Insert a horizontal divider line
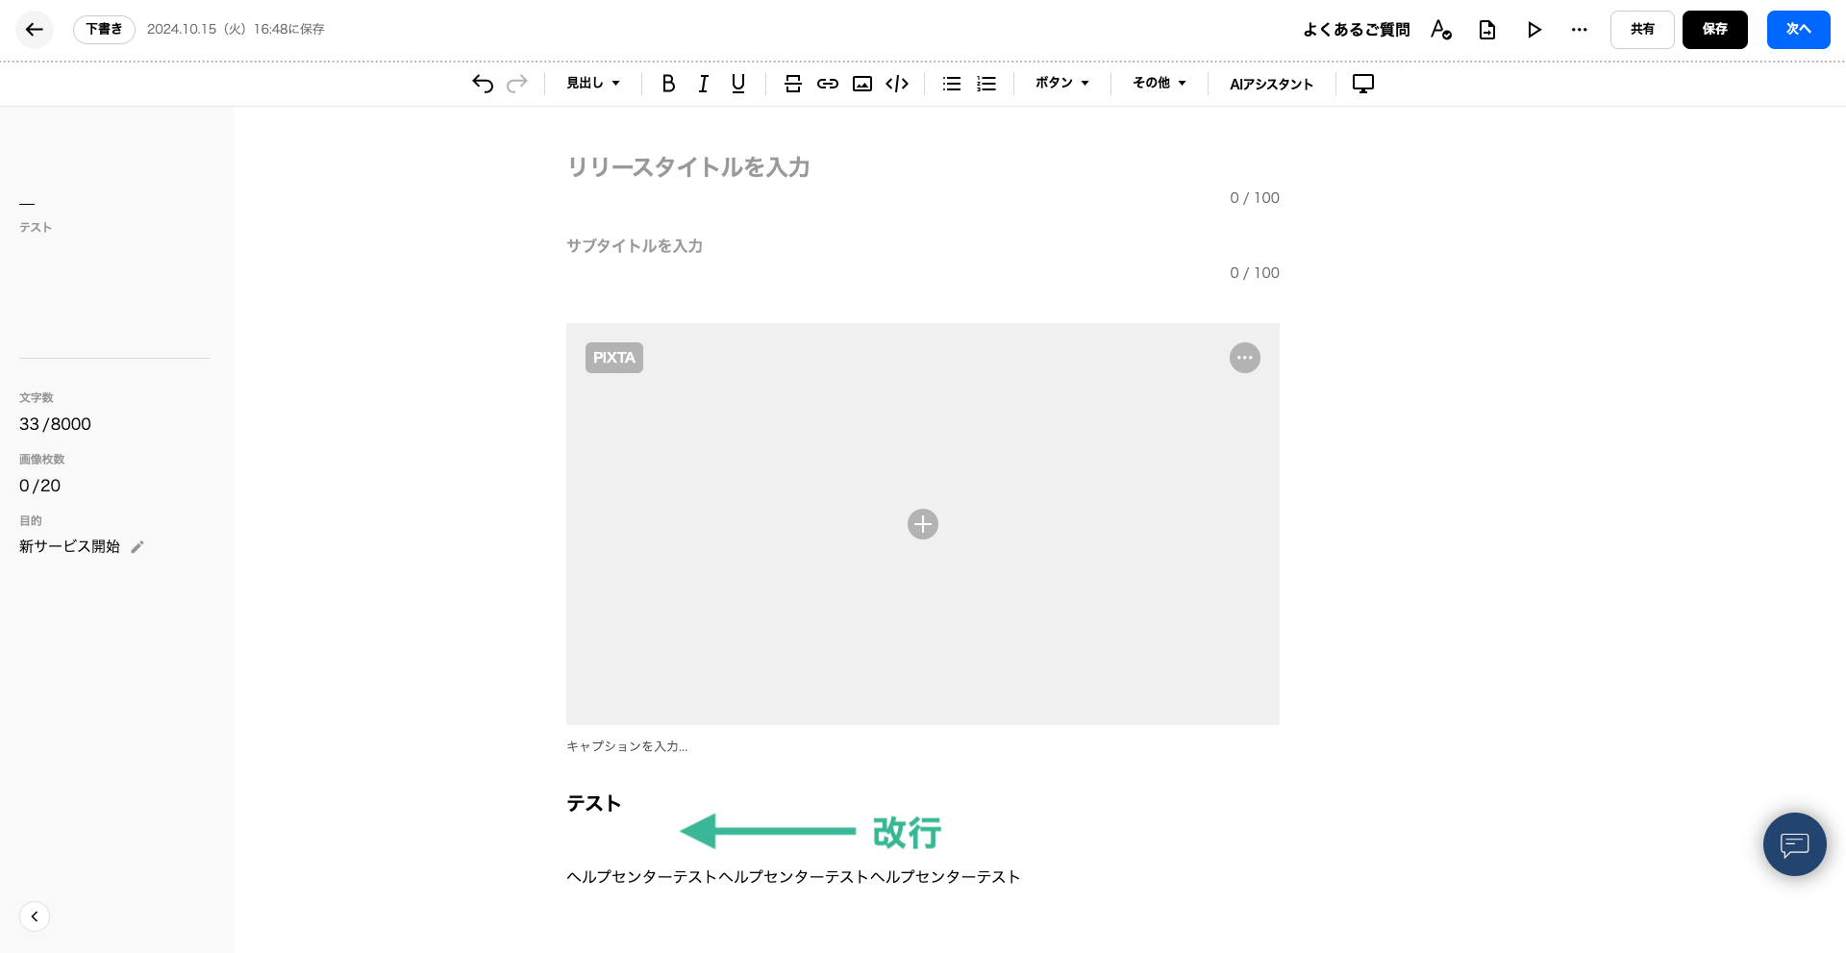 point(793,84)
